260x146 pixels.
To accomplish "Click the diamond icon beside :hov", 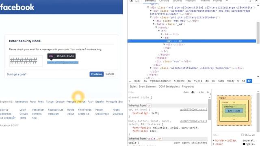I will (x=193, y=92).
